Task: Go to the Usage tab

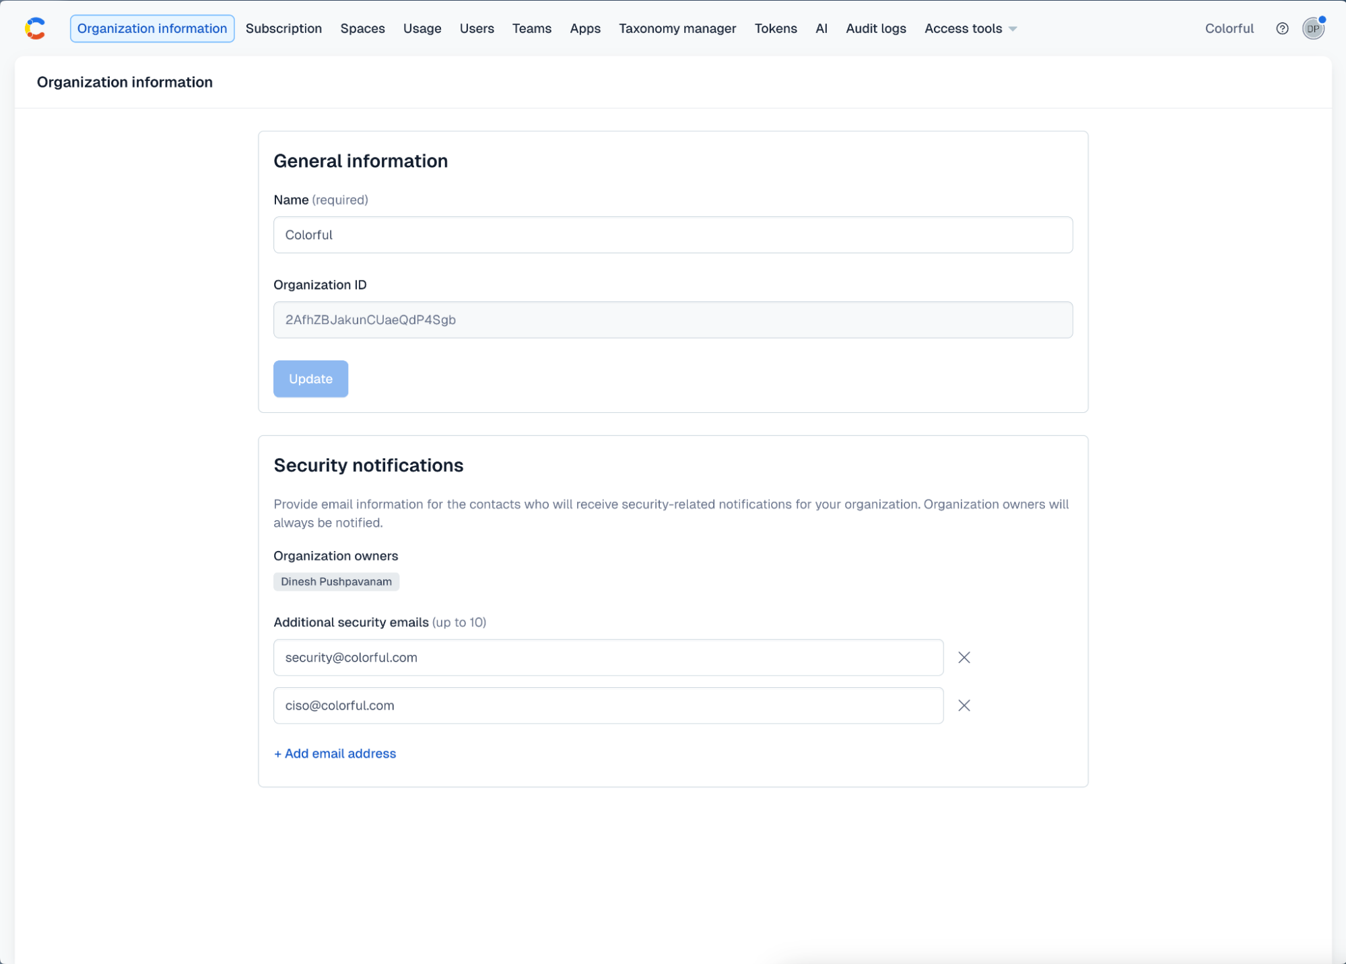Action: (x=422, y=28)
